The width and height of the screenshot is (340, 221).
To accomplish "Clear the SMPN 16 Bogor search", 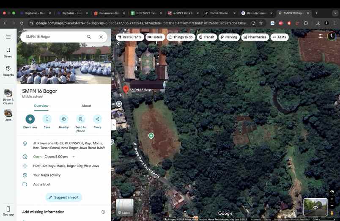I will (x=101, y=37).
